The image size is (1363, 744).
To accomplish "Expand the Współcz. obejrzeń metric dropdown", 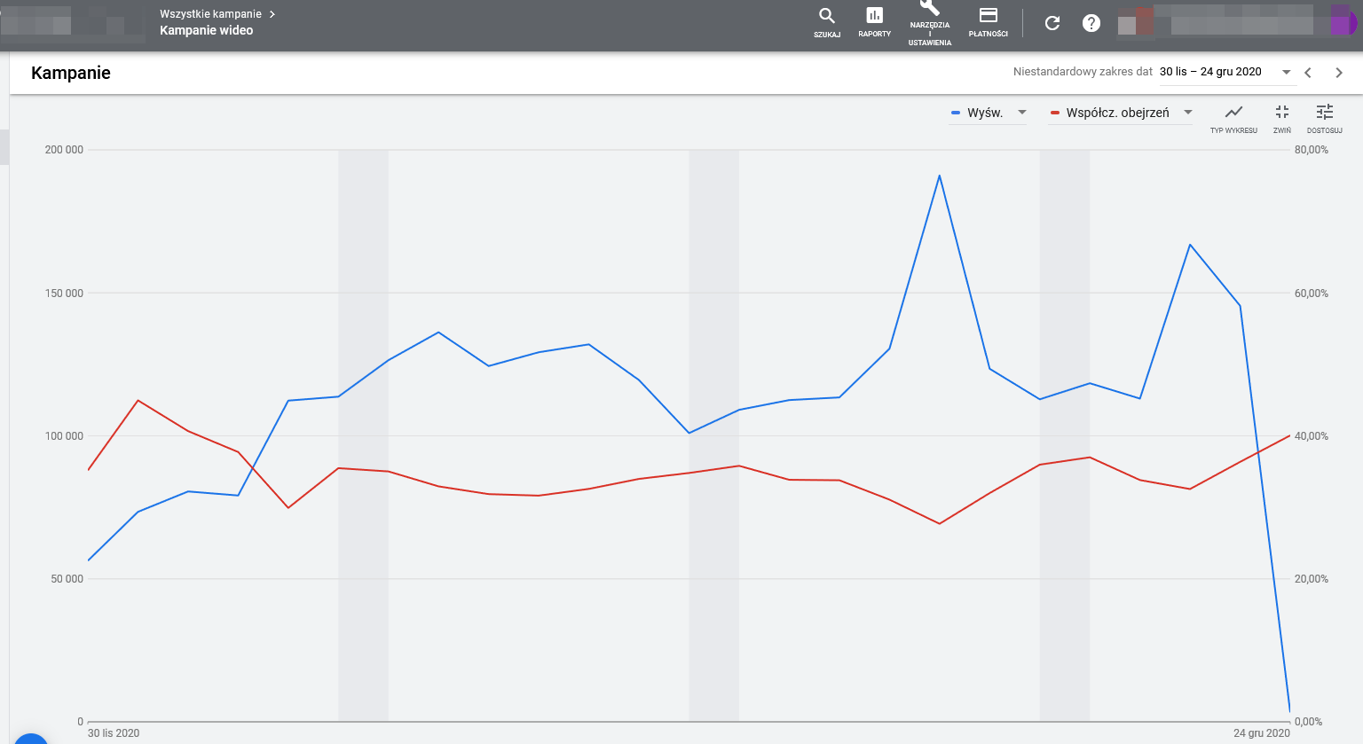I will tap(1188, 113).
